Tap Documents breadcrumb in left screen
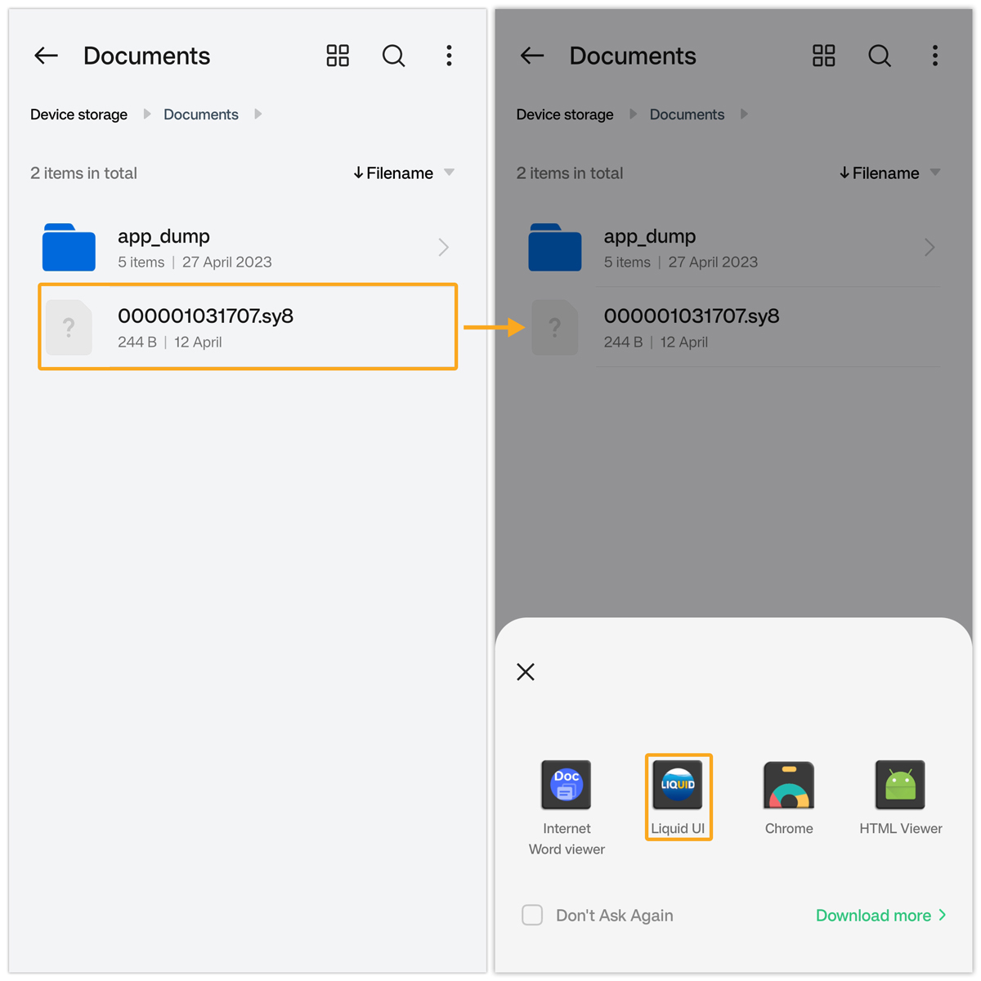 click(201, 114)
